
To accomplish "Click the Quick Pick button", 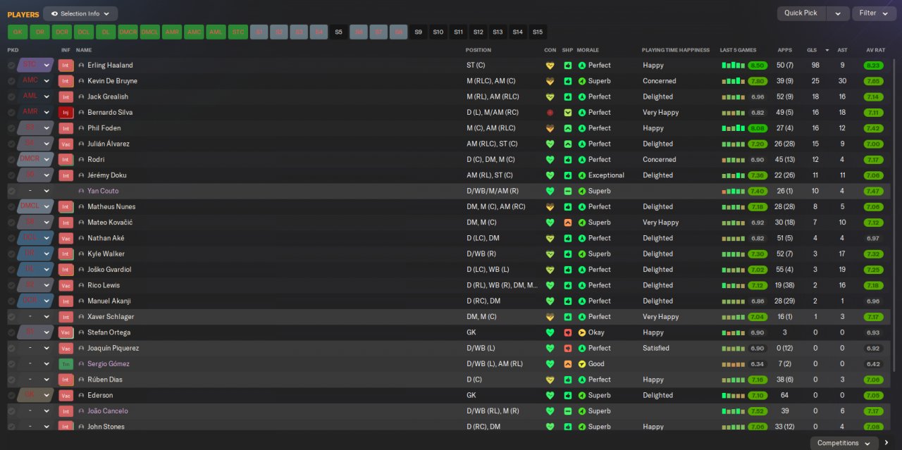I will (x=801, y=13).
